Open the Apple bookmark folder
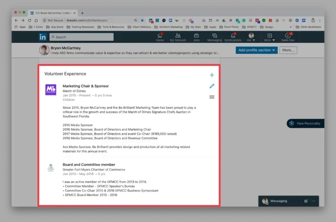336x222 pixels. [x=210, y=27]
